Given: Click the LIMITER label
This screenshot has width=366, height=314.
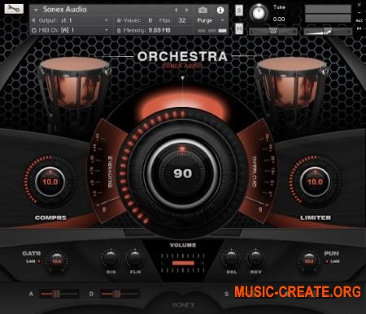Looking at the screenshot, I should coord(316,217).
